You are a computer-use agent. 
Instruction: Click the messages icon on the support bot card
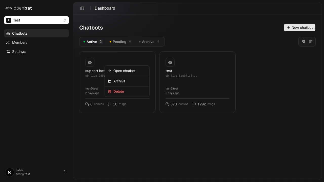click(x=110, y=104)
